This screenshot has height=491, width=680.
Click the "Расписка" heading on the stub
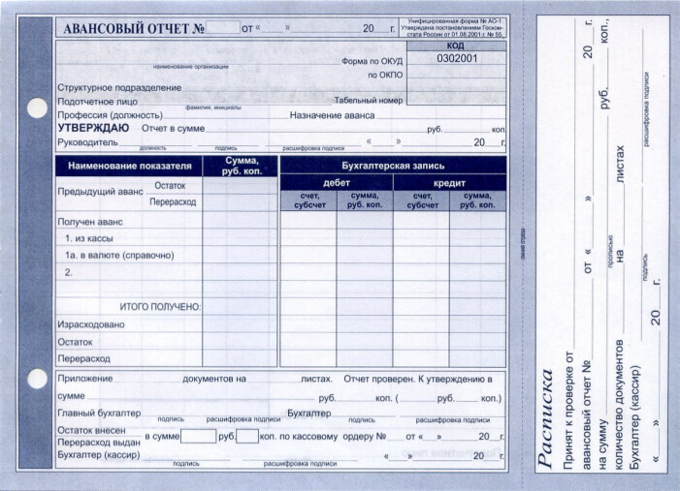[x=545, y=417]
